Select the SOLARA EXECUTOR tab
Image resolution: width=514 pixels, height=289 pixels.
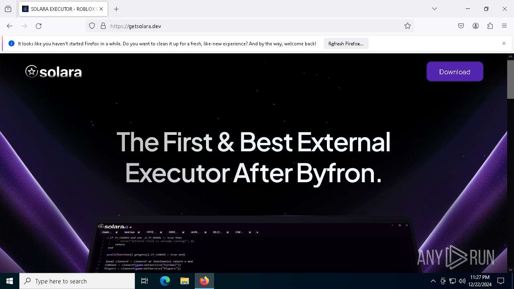[x=63, y=9]
